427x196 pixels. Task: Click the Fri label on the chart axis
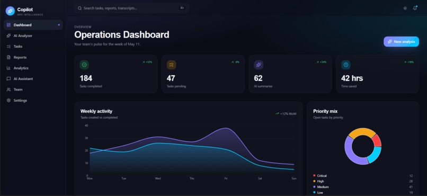226,179
